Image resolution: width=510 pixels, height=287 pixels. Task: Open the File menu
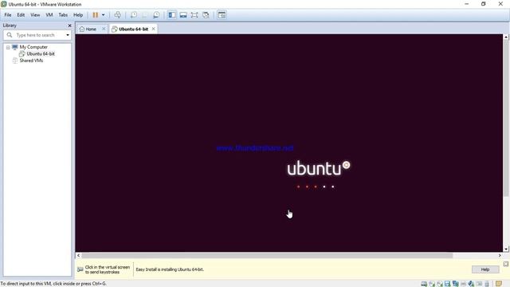[8, 15]
